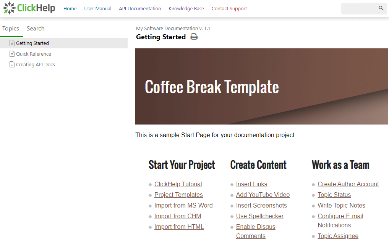Click the search magnifying glass icon
This screenshot has height=246, width=389.
(381, 8)
